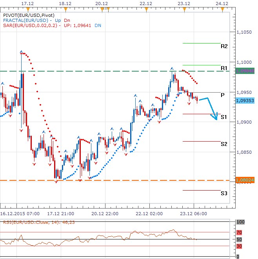Select the R1 resistance level label
258x259 pixels.
pos(224,68)
